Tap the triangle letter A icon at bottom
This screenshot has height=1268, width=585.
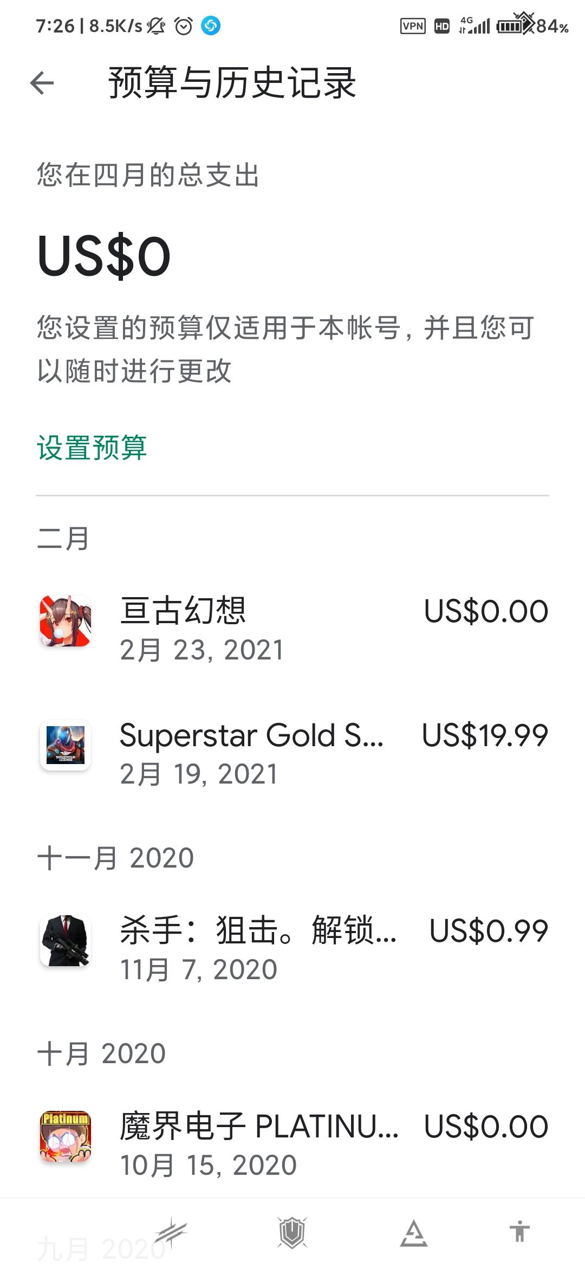tap(414, 1233)
